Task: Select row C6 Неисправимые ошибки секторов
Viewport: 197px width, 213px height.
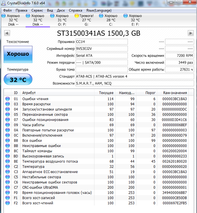Action: tap(96, 182)
